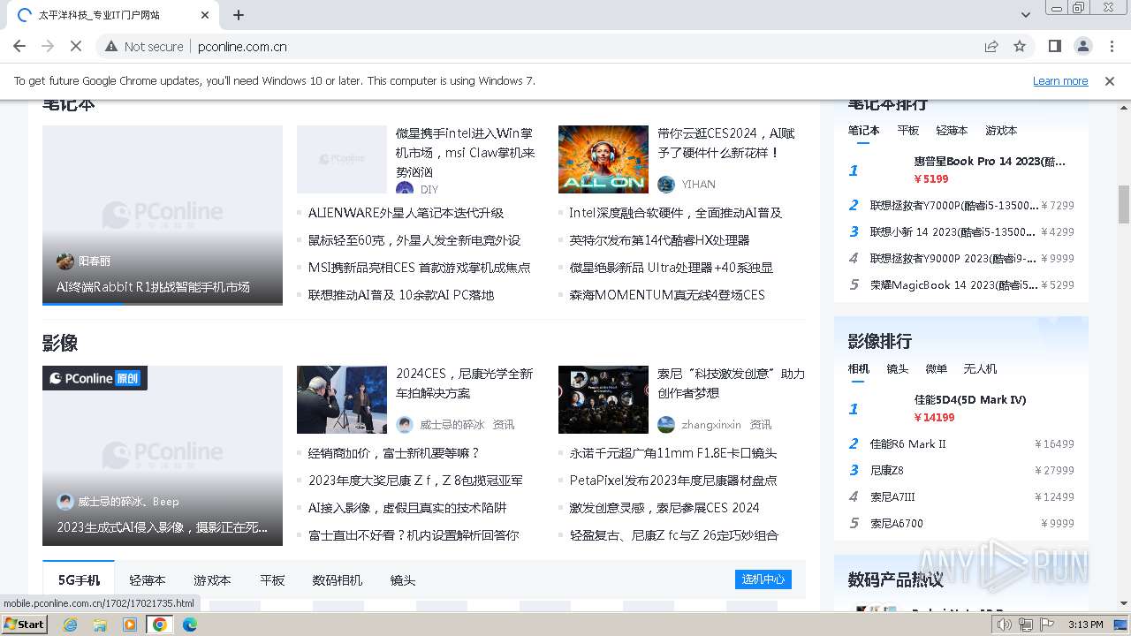The image size is (1131, 636).
Task: Switch camera ranking to 微单 tab
Action: [936, 368]
